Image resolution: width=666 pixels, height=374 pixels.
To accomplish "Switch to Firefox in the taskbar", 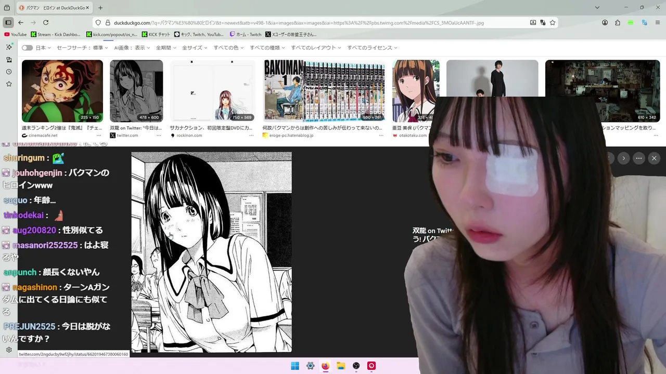I will pyautogui.click(x=326, y=366).
